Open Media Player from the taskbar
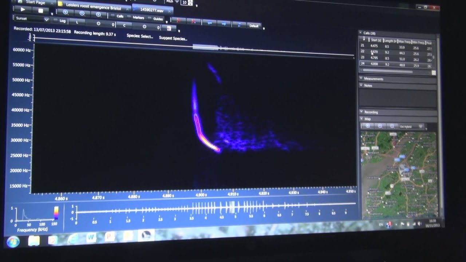This screenshot has height=262, width=466. pos(53,240)
